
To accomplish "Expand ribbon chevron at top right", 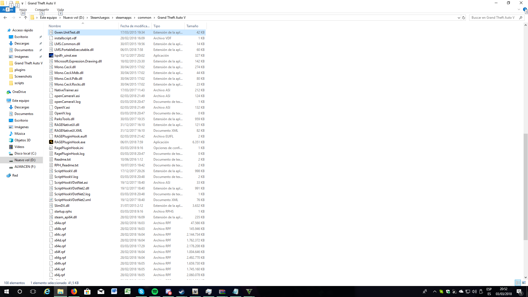I will click(x=519, y=10).
